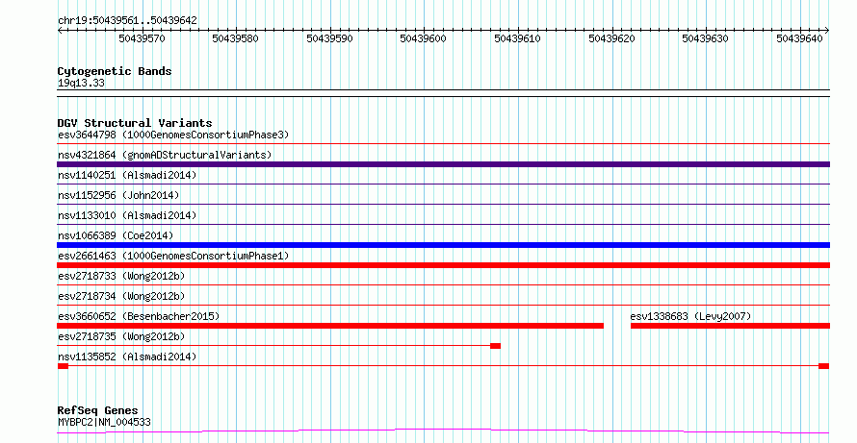Click the thick blue nsv1066389 variant bar
857x443 pixels.
click(x=443, y=245)
